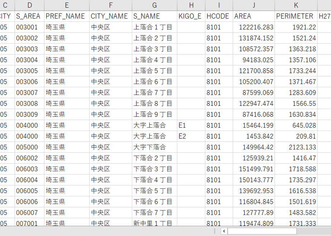Select column J header
The height and width of the screenshot is (236, 331).
click(254, 5)
